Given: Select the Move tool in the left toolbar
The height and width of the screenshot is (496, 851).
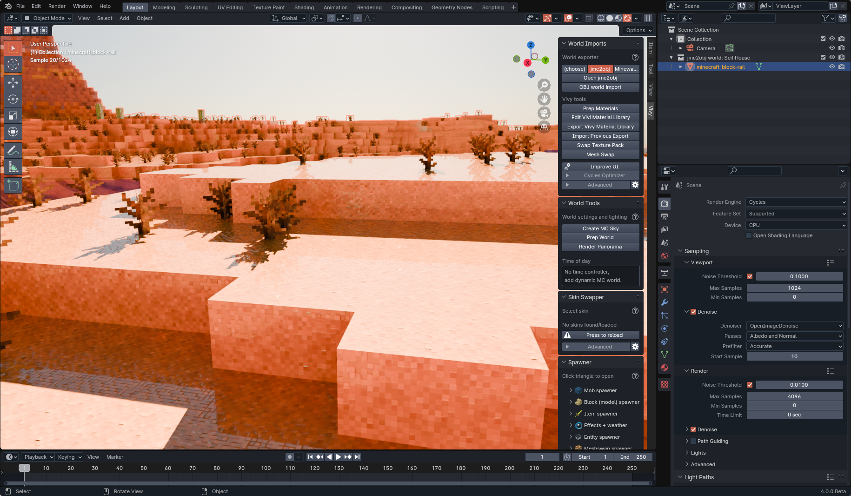Looking at the screenshot, I should (x=13, y=83).
